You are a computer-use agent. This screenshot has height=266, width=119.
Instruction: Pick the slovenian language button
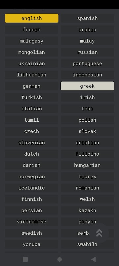coord(32,143)
